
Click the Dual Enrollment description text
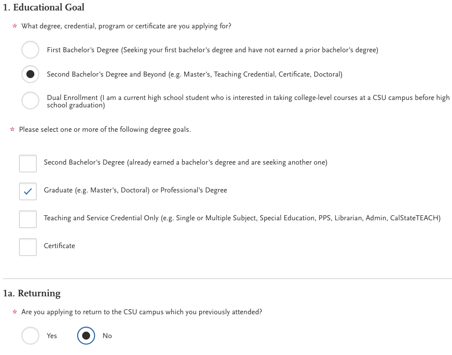(x=248, y=101)
